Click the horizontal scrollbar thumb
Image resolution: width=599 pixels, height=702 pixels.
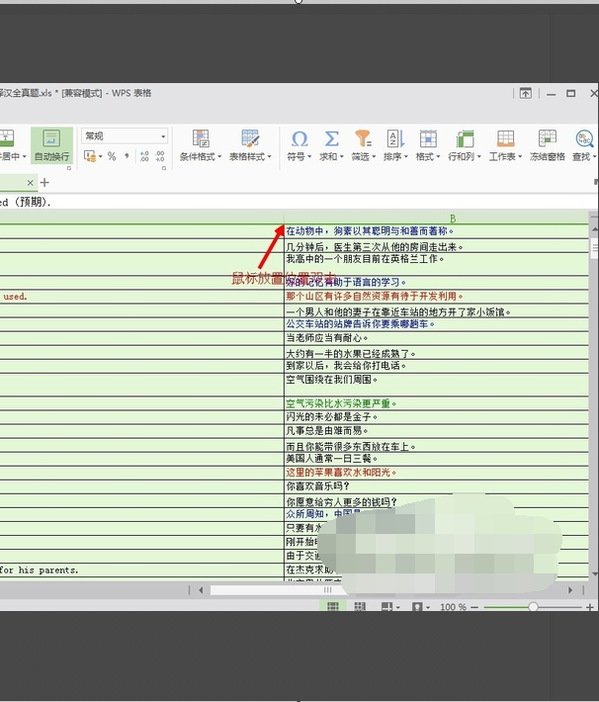coord(278,590)
